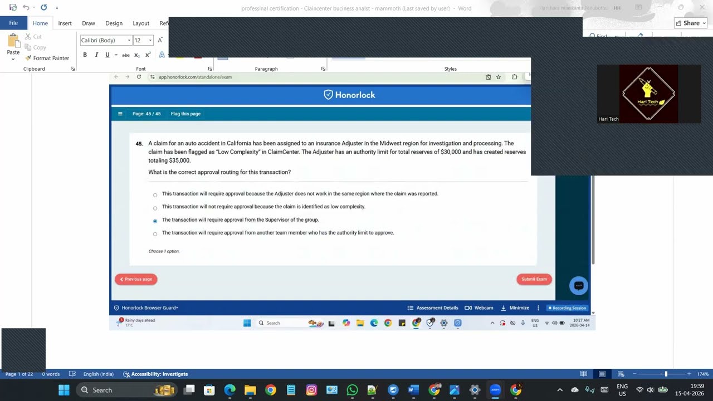Open Zoom from the Windows taskbar
The width and height of the screenshot is (713, 401).
pyautogui.click(x=495, y=390)
